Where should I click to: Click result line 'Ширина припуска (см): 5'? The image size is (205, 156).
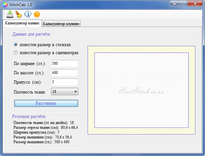(36, 132)
